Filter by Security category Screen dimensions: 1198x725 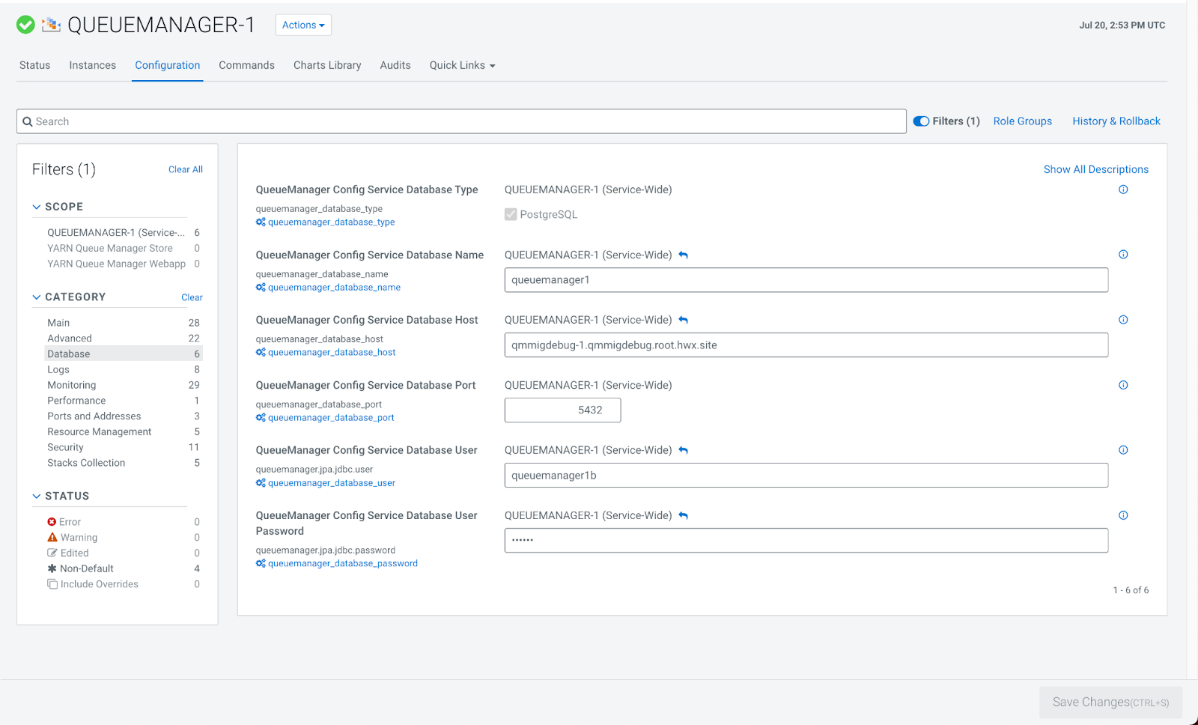(65, 447)
